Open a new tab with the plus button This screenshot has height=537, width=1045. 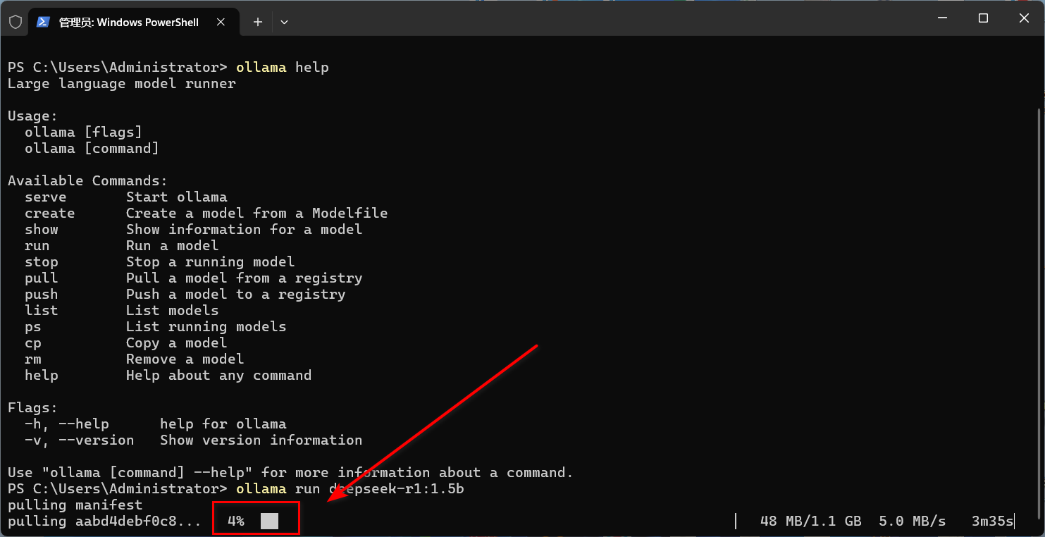pos(258,22)
